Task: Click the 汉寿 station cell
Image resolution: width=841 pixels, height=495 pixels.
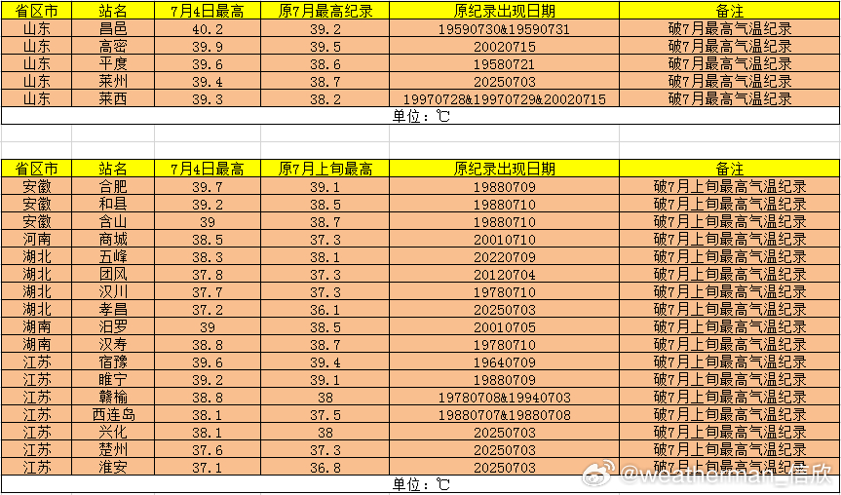Action: tap(113, 344)
